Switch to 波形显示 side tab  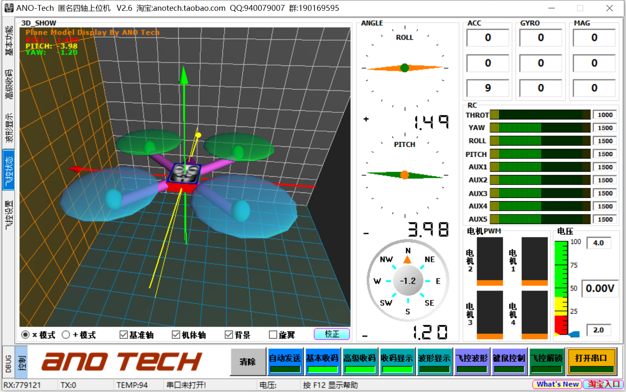[9, 127]
